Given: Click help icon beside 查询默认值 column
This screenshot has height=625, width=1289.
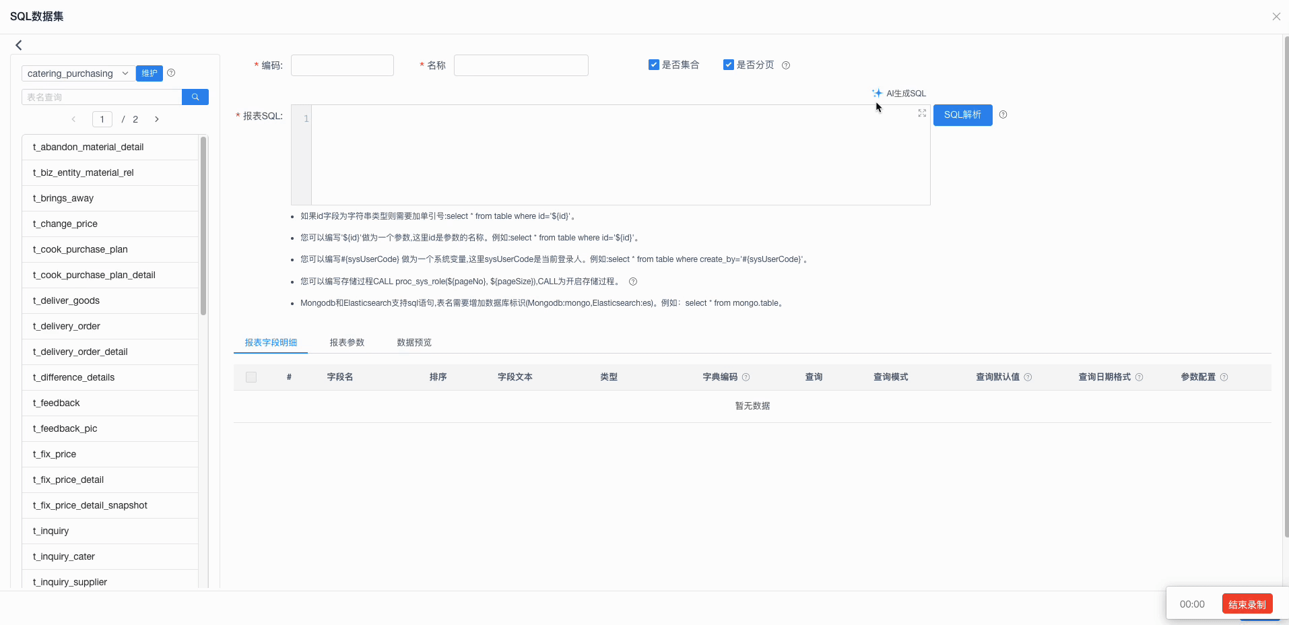Looking at the screenshot, I should 1028,377.
